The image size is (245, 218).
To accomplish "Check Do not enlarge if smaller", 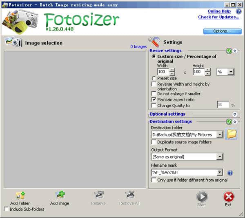I will pyautogui.click(x=154, y=94).
